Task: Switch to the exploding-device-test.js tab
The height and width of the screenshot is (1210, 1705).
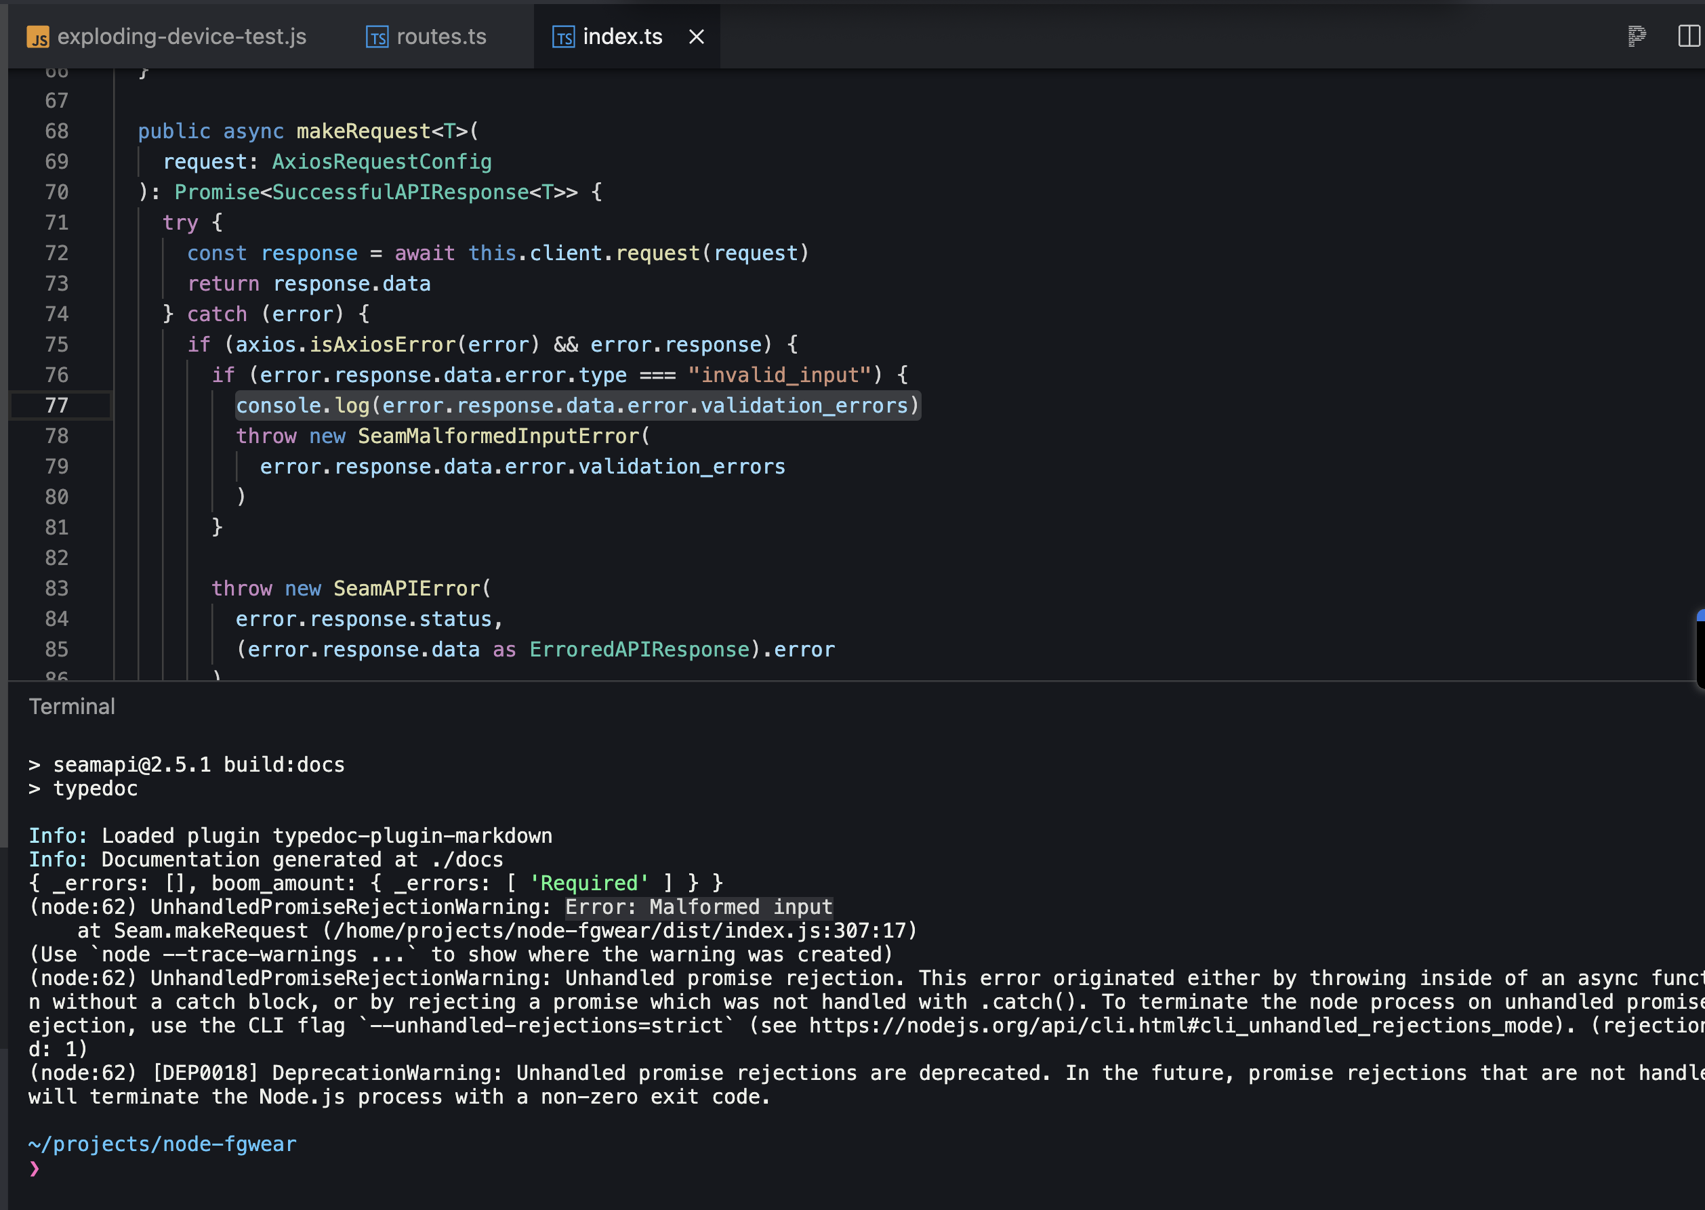Action: coord(181,37)
